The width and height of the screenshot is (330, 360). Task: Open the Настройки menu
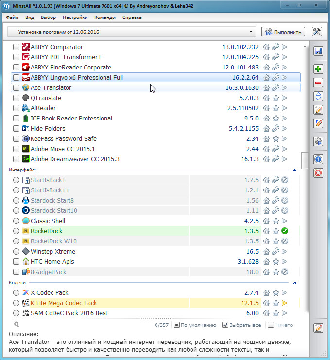tap(75, 17)
